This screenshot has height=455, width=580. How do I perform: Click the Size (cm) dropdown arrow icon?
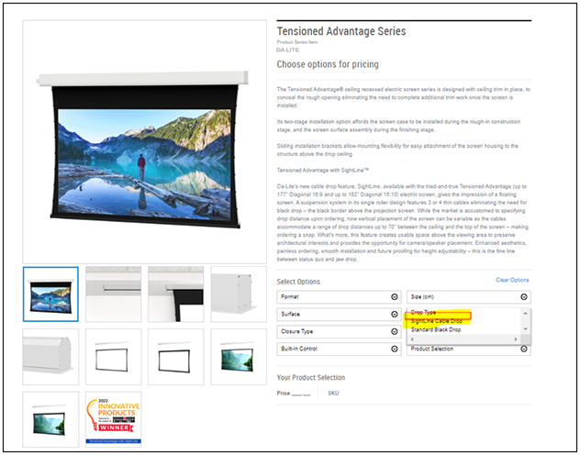point(524,297)
